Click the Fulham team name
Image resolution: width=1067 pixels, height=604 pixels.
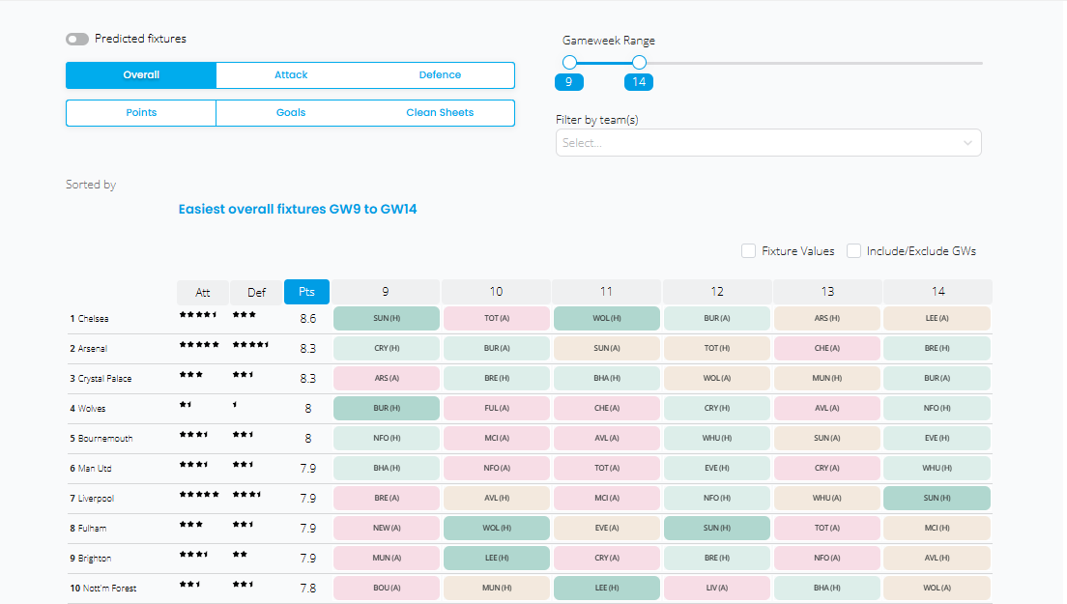[x=92, y=529]
